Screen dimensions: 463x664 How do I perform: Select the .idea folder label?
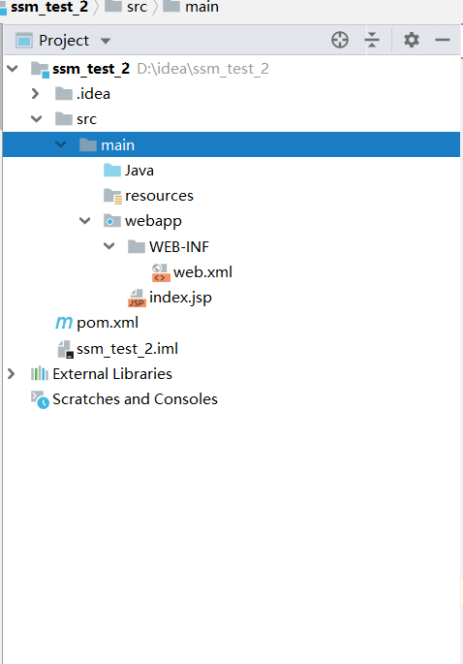(93, 94)
